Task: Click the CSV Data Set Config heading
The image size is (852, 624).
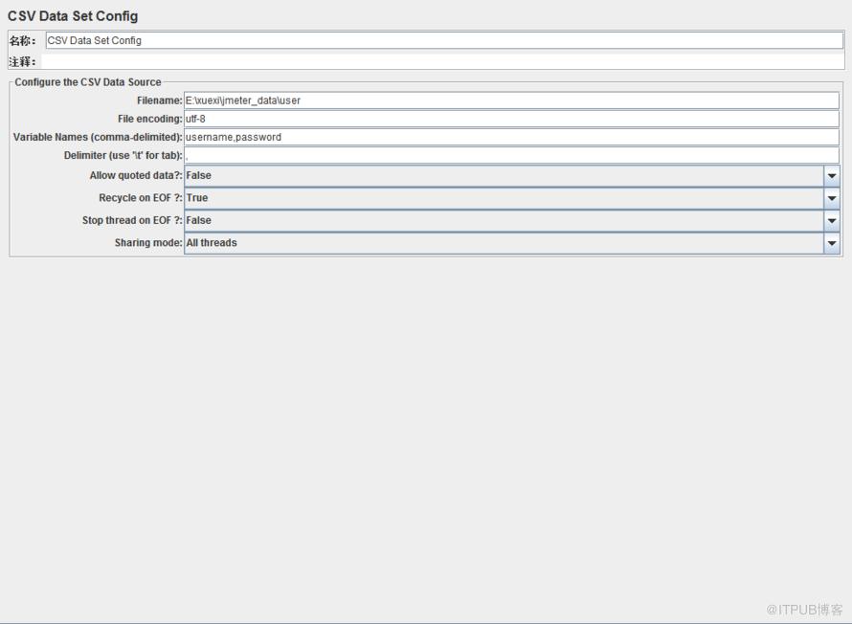Action: click(x=73, y=16)
